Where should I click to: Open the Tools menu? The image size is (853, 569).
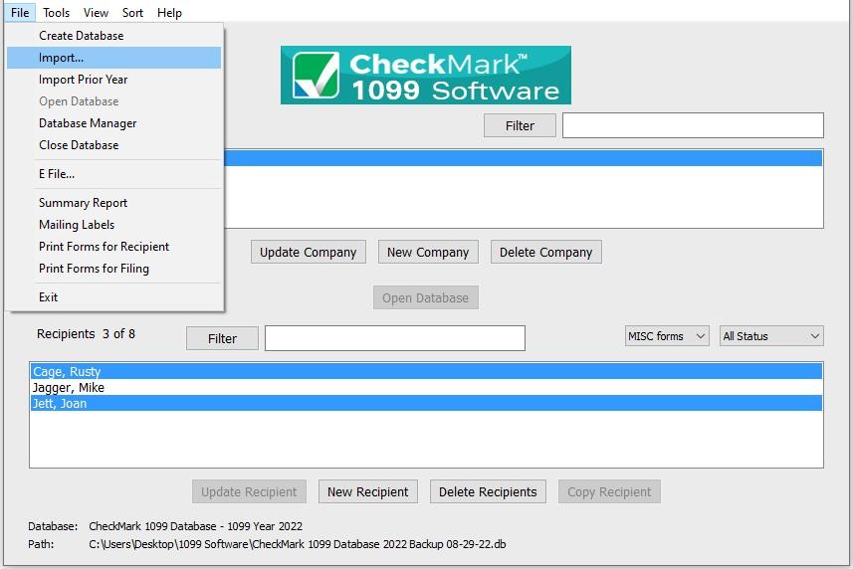point(56,13)
